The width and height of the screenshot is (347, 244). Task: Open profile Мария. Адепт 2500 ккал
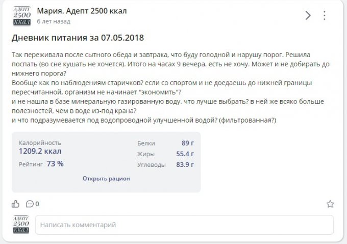pos(82,11)
